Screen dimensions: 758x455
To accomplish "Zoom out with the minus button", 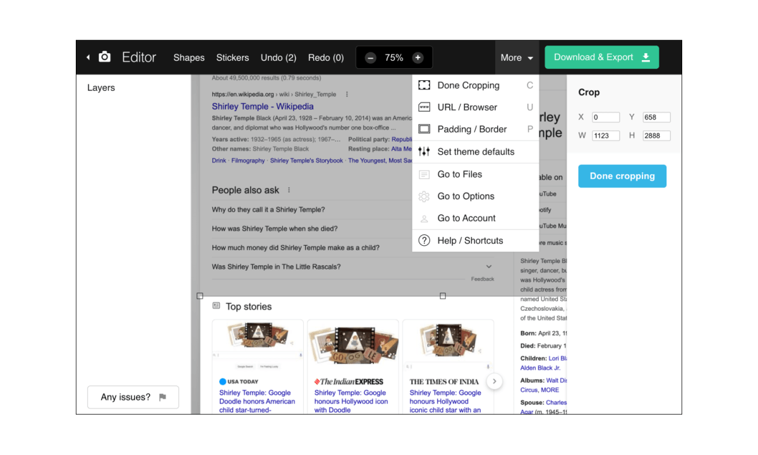I will click(371, 58).
